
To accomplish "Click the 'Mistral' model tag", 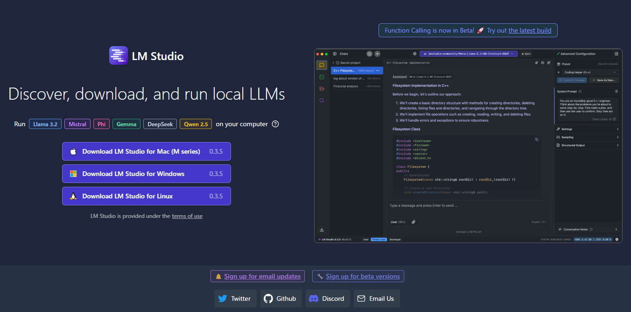I will click(x=77, y=124).
